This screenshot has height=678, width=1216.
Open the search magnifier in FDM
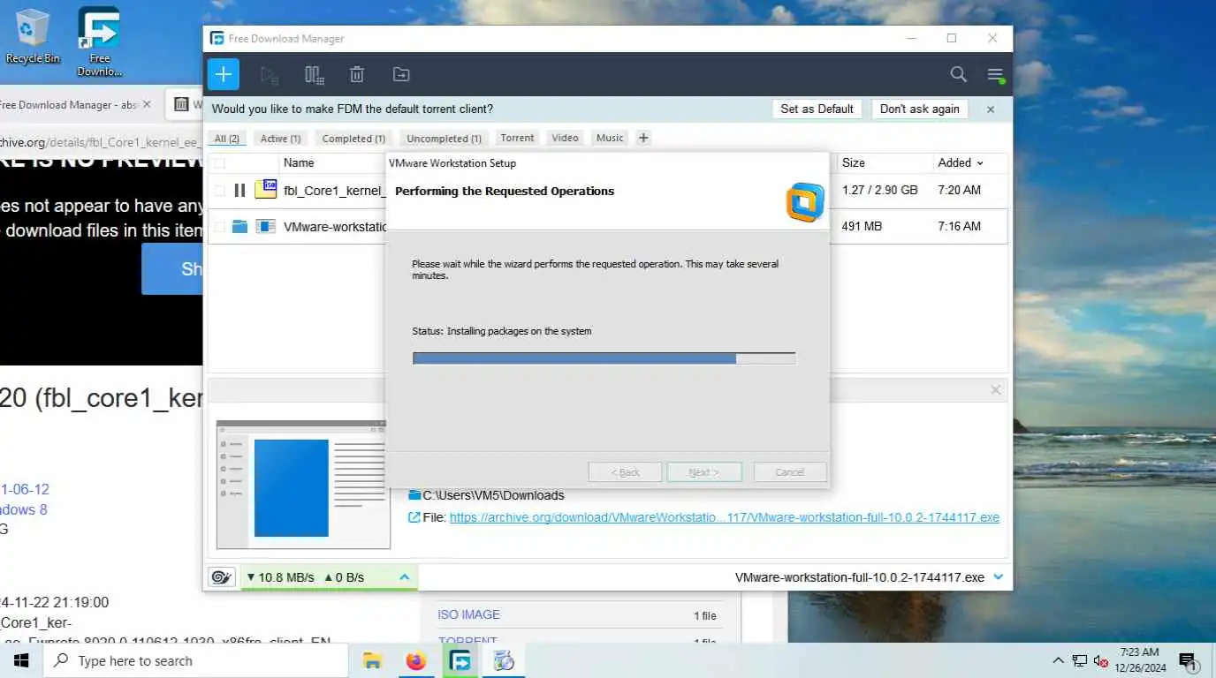958,75
